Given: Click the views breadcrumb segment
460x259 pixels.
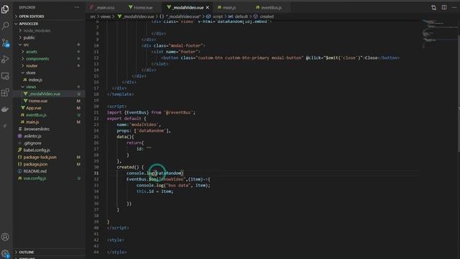Looking at the screenshot, I should [106, 17].
